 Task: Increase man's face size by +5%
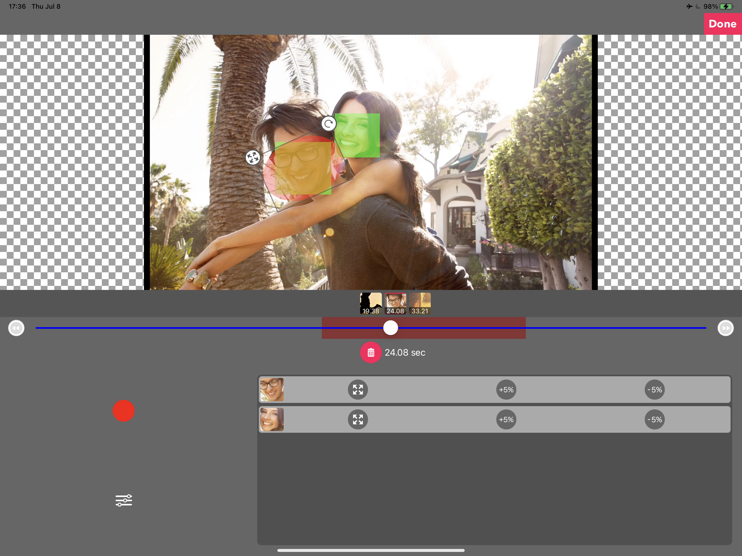pyautogui.click(x=506, y=390)
